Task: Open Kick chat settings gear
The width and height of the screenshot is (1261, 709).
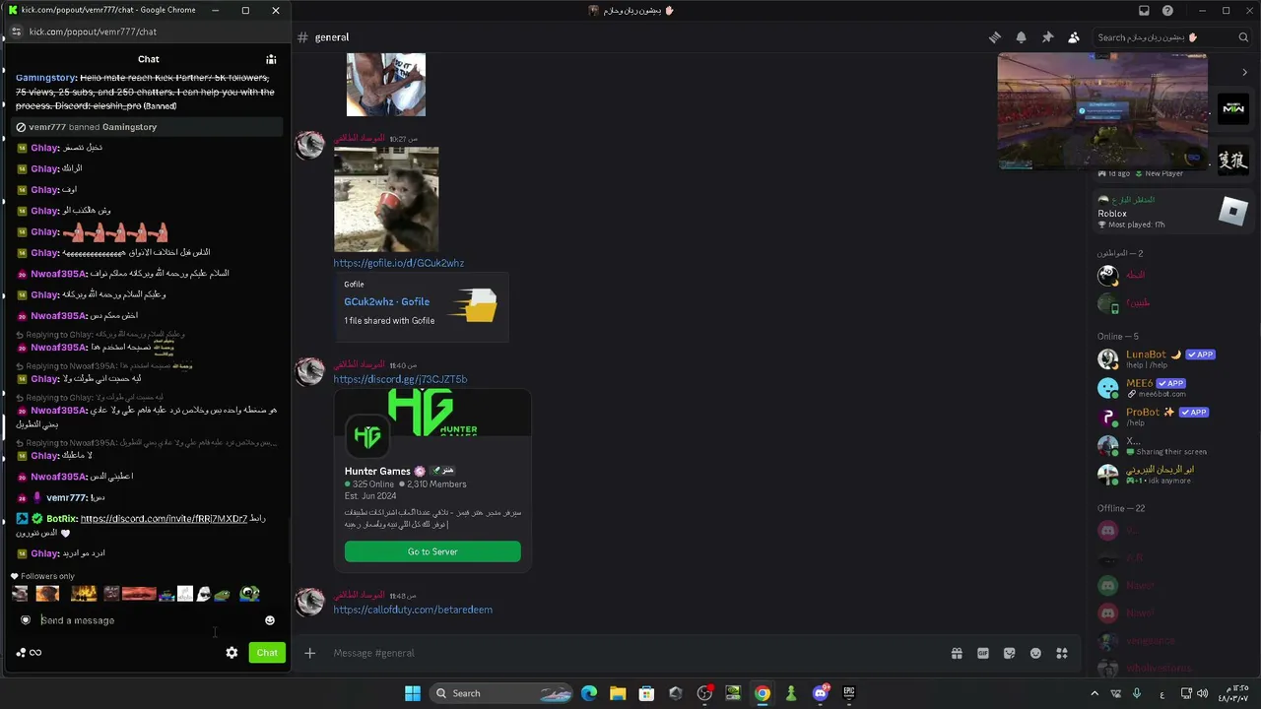Action: point(232,653)
